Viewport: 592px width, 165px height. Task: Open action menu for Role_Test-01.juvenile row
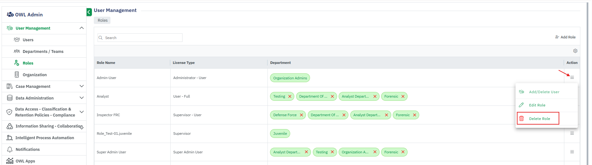[572, 134]
